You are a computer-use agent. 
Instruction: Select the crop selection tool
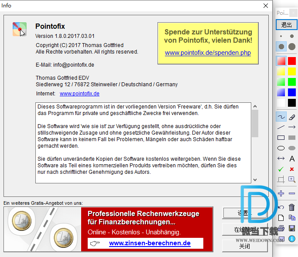tap(281, 179)
